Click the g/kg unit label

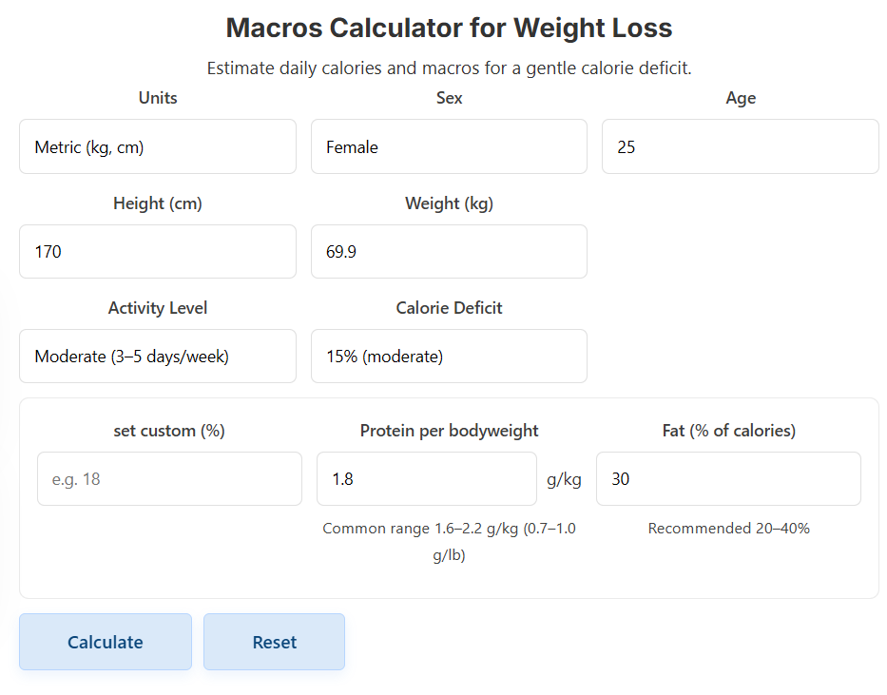pyautogui.click(x=565, y=478)
